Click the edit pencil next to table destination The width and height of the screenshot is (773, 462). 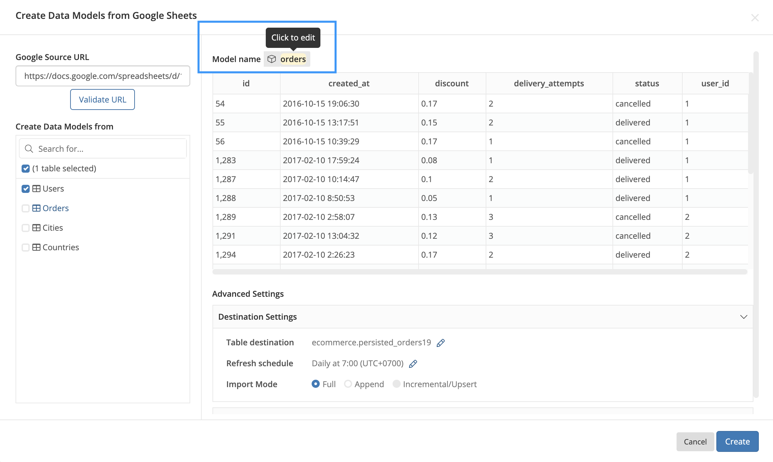tap(440, 343)
